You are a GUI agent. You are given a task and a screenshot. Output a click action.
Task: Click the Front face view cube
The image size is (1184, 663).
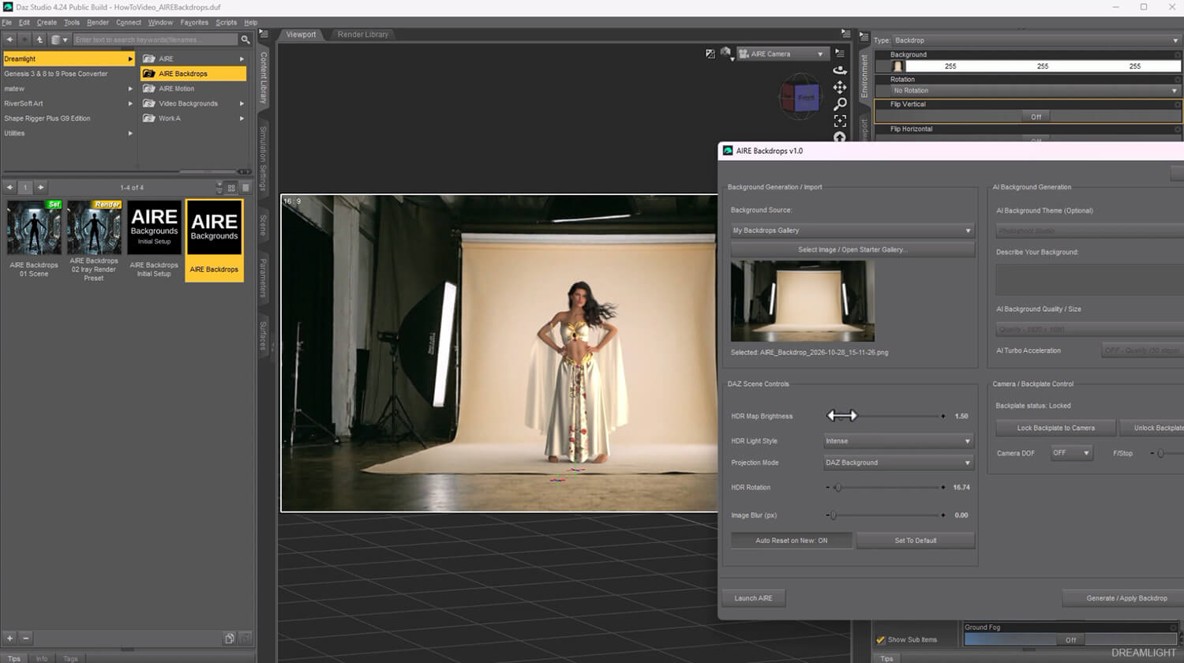tap(806, 98)
